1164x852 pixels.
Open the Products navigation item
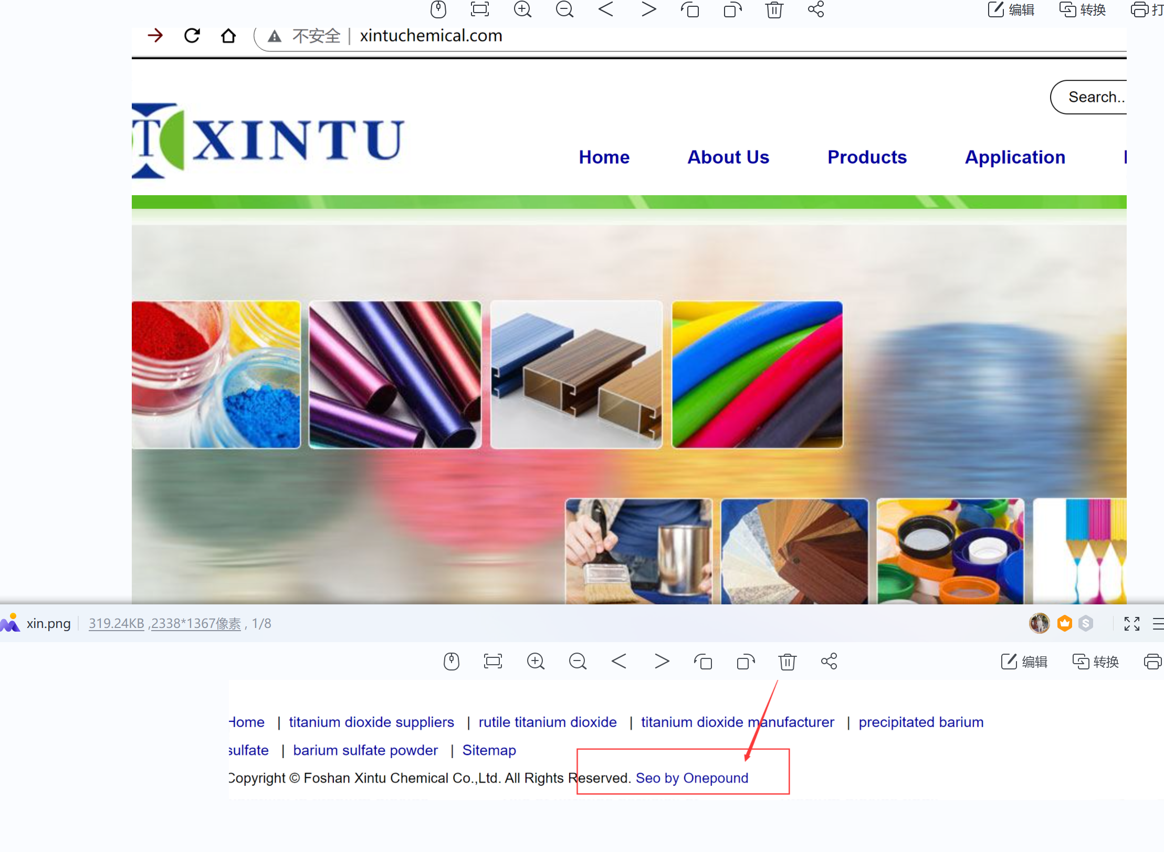pos(867,157)
